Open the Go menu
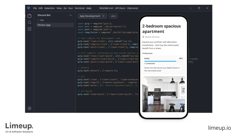 pos(65,8)
